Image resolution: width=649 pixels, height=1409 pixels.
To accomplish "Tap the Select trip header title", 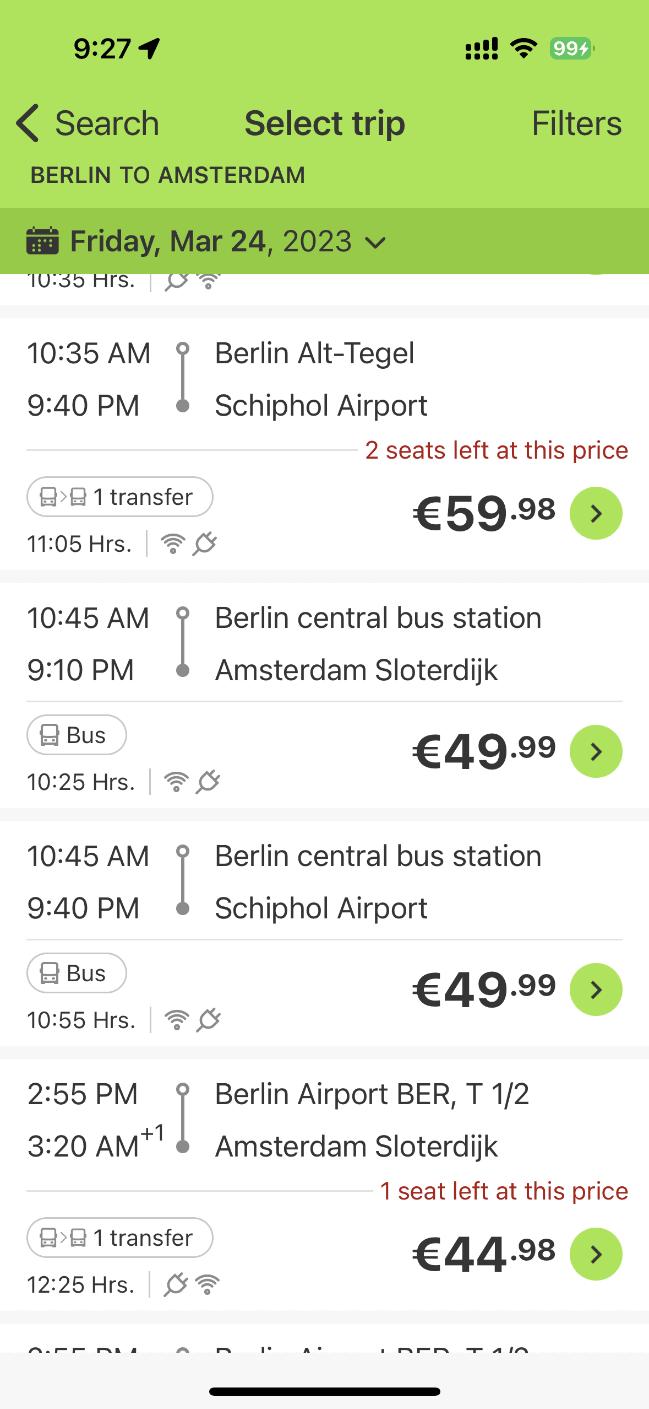I will tap(325, 123).
